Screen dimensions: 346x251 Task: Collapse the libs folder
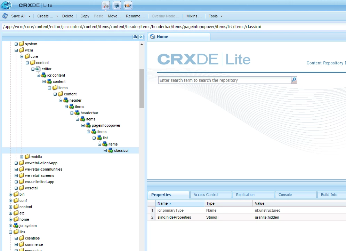click(x=10, y=232)
